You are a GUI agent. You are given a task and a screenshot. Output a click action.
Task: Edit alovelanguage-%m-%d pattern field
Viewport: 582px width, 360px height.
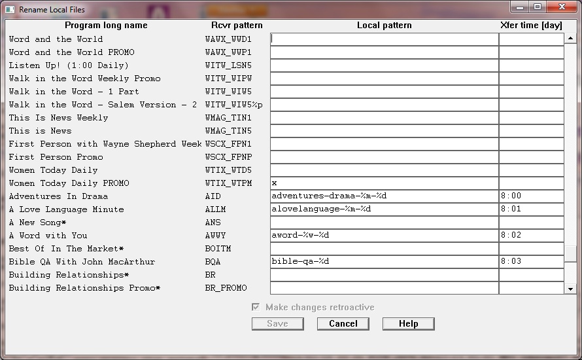click(385, 209)
